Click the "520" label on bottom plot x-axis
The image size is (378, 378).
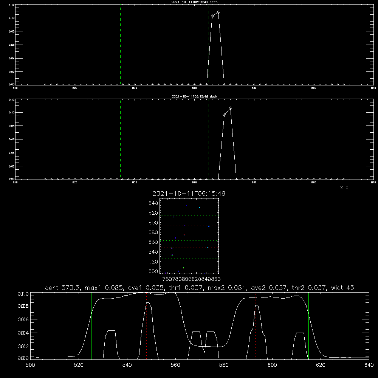(79, 365)
